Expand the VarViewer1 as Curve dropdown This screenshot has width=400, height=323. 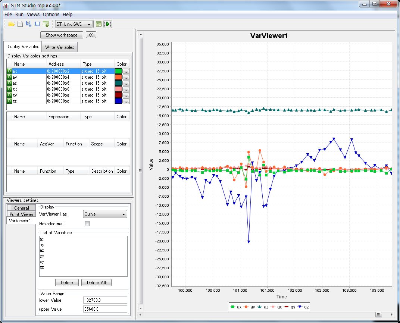tap(105, 214)
